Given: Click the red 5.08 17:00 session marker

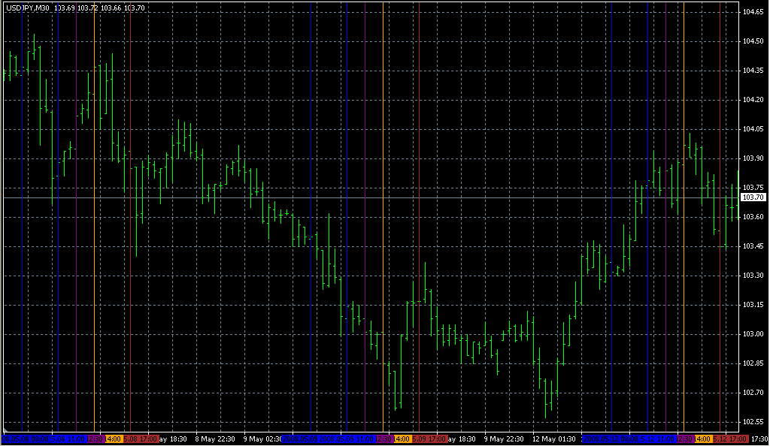Looking at the screenshot, I should point(140,438).
